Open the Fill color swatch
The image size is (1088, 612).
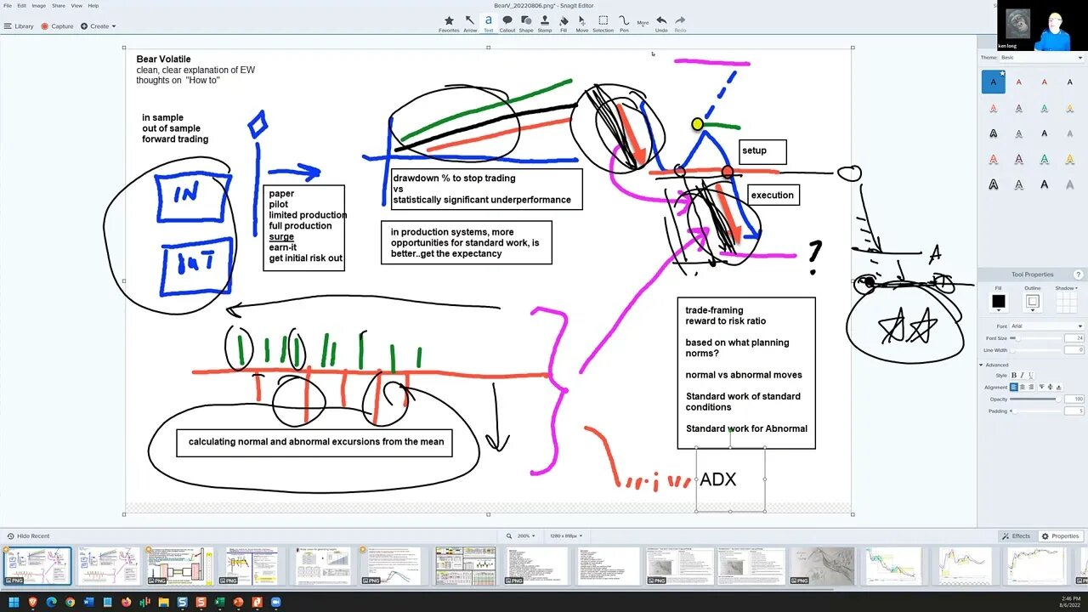998,301
